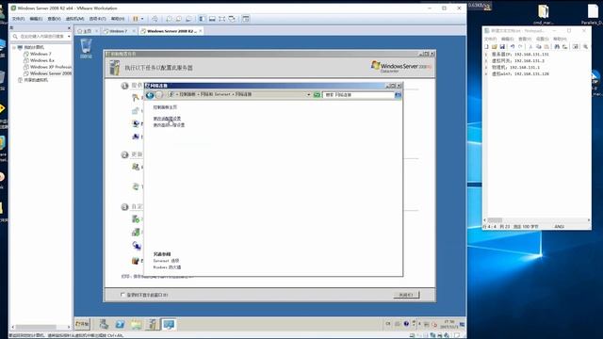Select Windows XP Professional in library tree
This screenshot has width=603, height=339.
[x=48, y=67]
